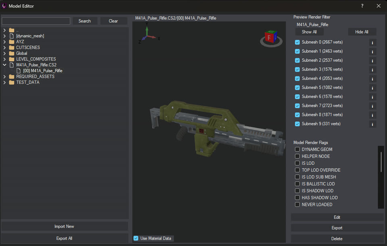Image resolution: width=387 pixels, height=246 pixels.
Task: Enable NEVER LOADED render flag
Action: (x=298, y=205)
